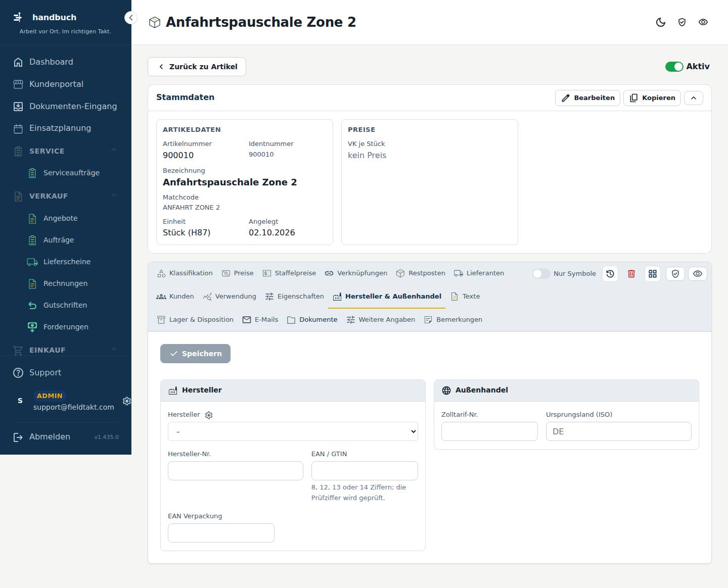Click the shield icon in top header
This screenshot has height=588, width=728.
pos(682,22)
